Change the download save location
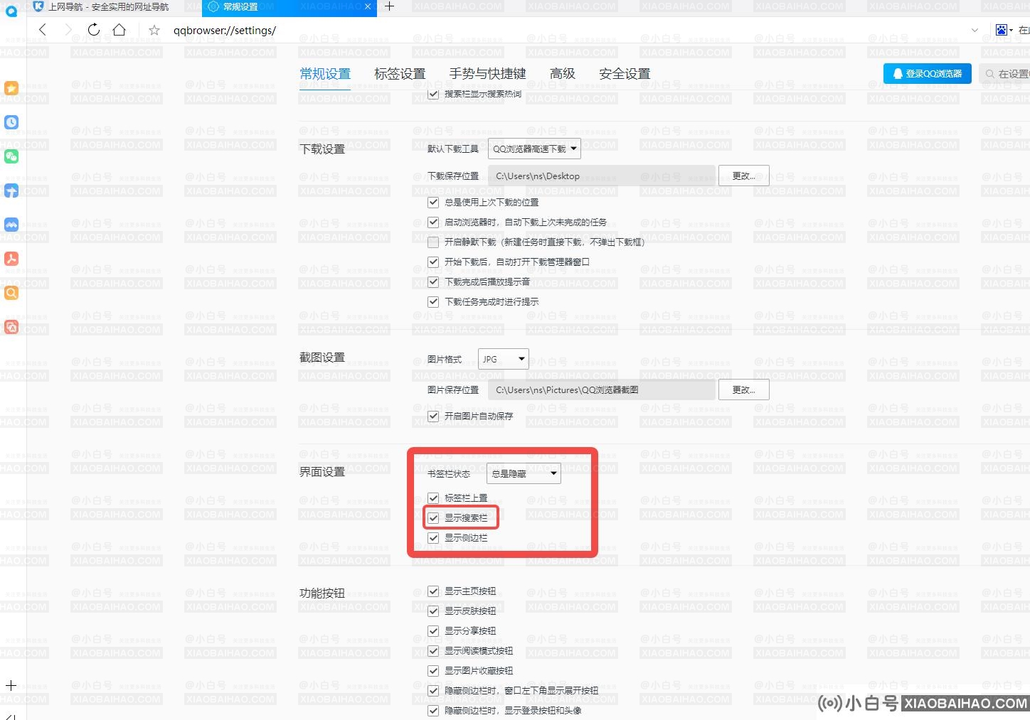1030x720 pixels. click(743, 176)
